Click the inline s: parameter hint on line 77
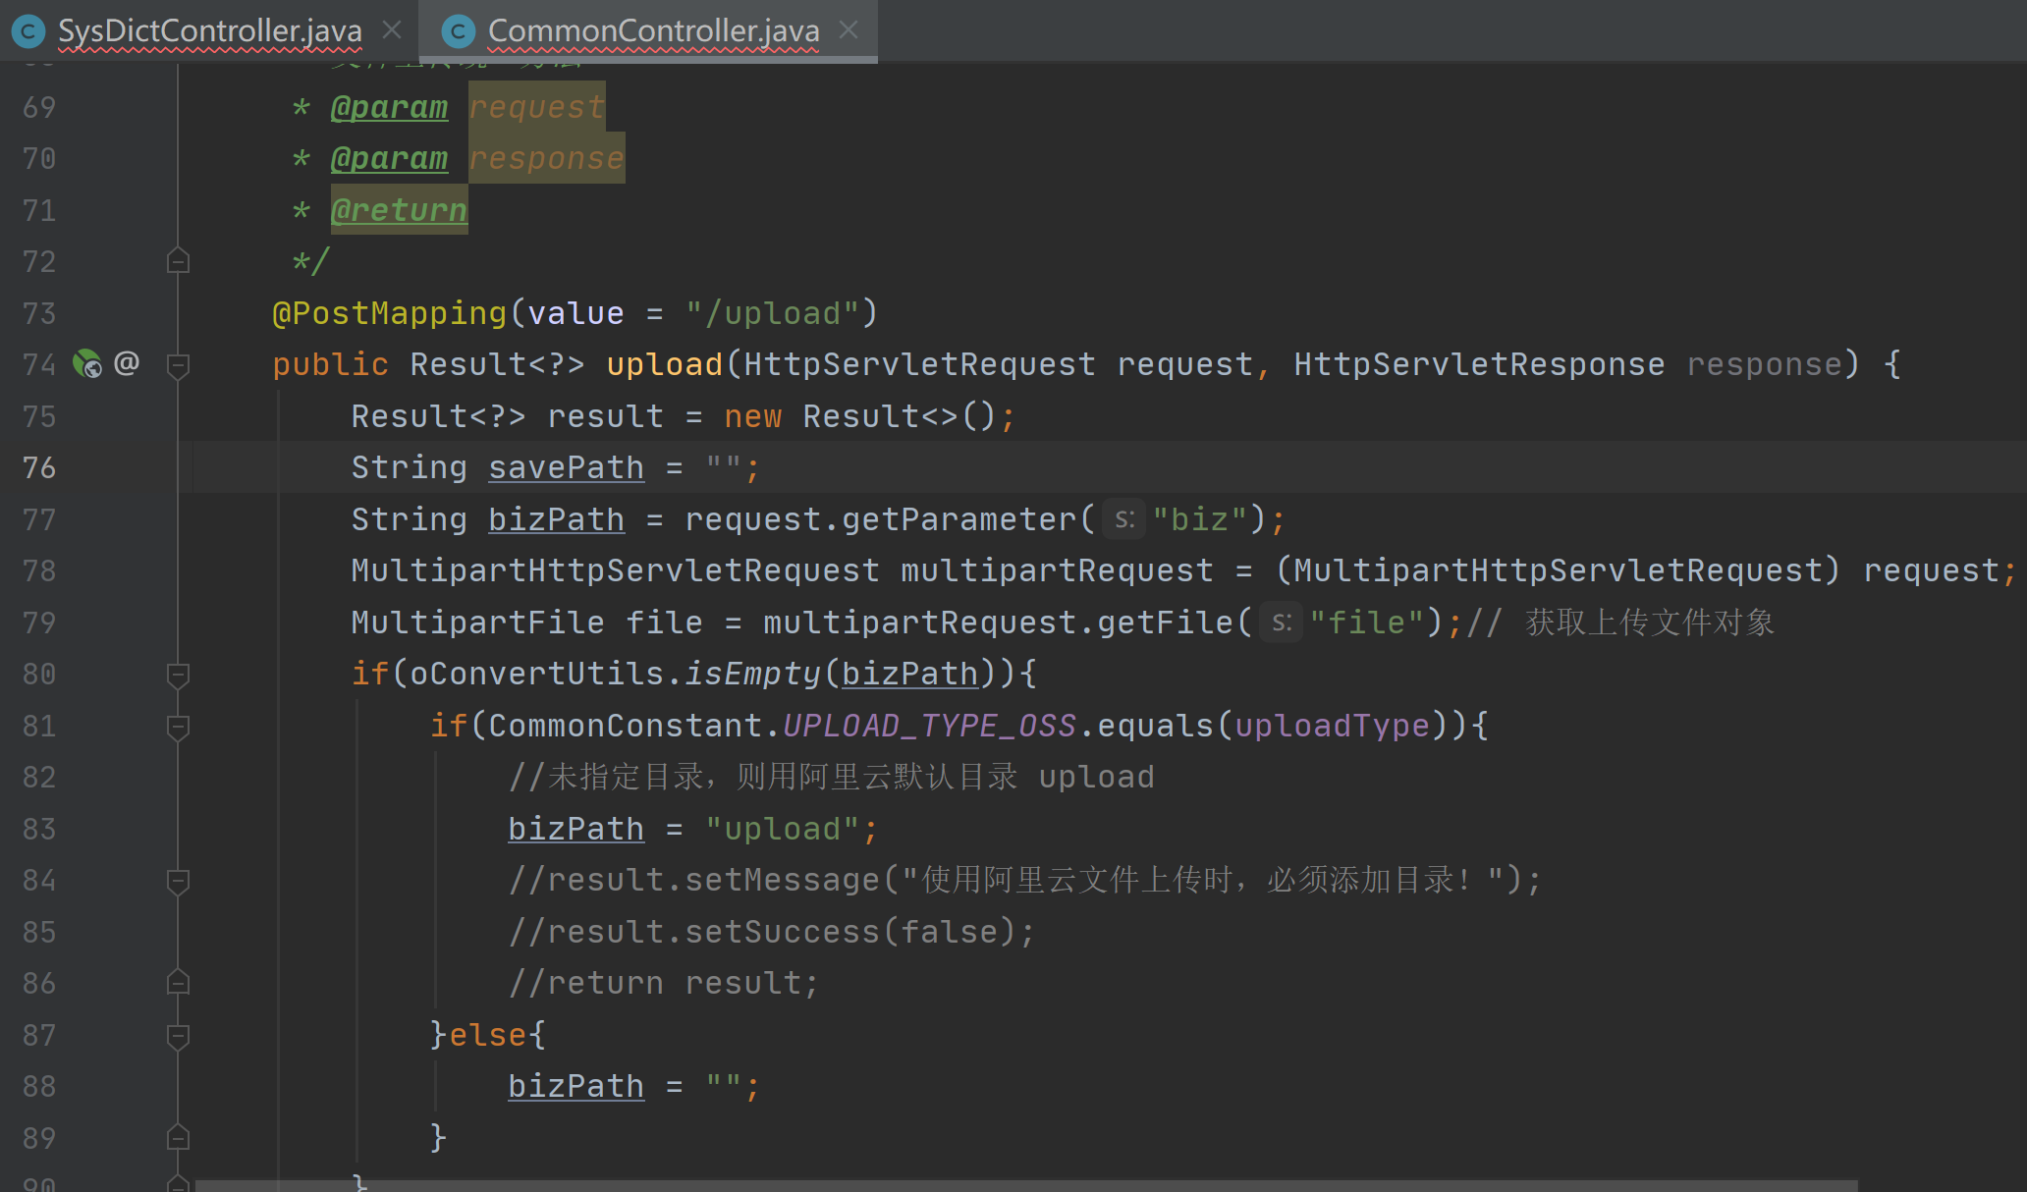The width and height of the screenshot is (2027, 1192). (x=1123, y=518)
